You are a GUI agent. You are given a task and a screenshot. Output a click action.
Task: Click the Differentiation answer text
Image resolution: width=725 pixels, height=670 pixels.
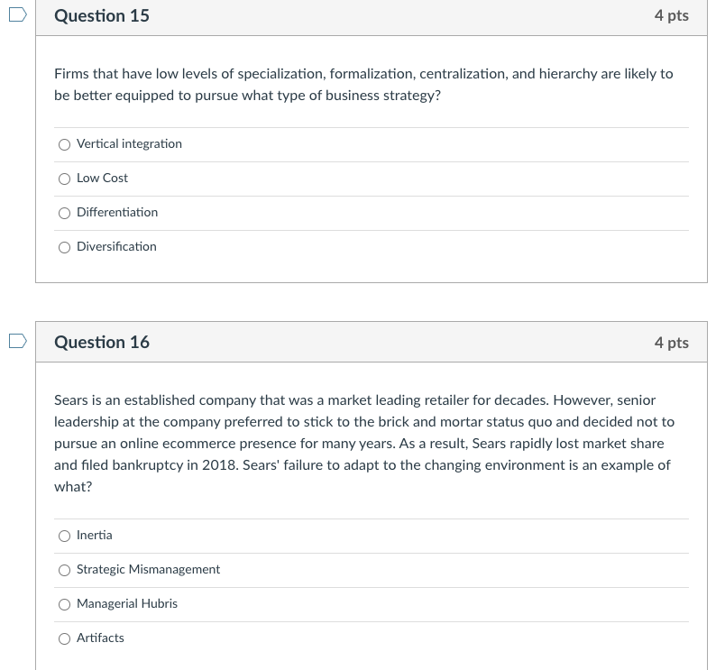pyautogui.click(x=117, y=212)
